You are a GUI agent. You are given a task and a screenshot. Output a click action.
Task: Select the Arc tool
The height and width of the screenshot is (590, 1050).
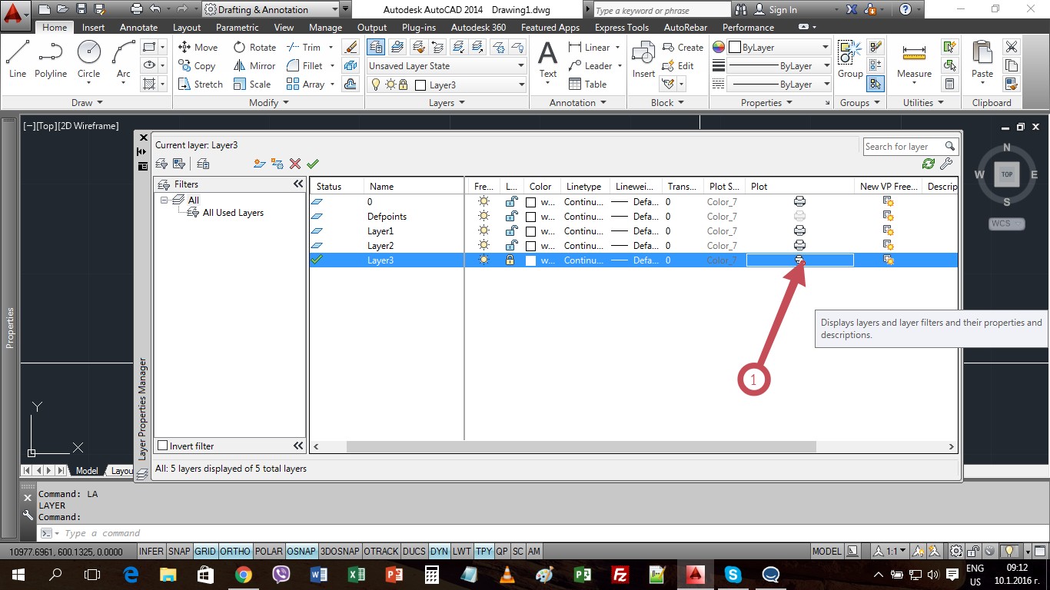pos(123,59)
